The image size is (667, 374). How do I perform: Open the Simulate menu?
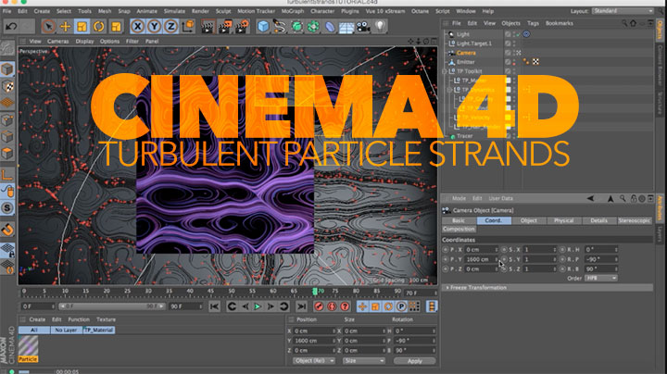(174, 11)
